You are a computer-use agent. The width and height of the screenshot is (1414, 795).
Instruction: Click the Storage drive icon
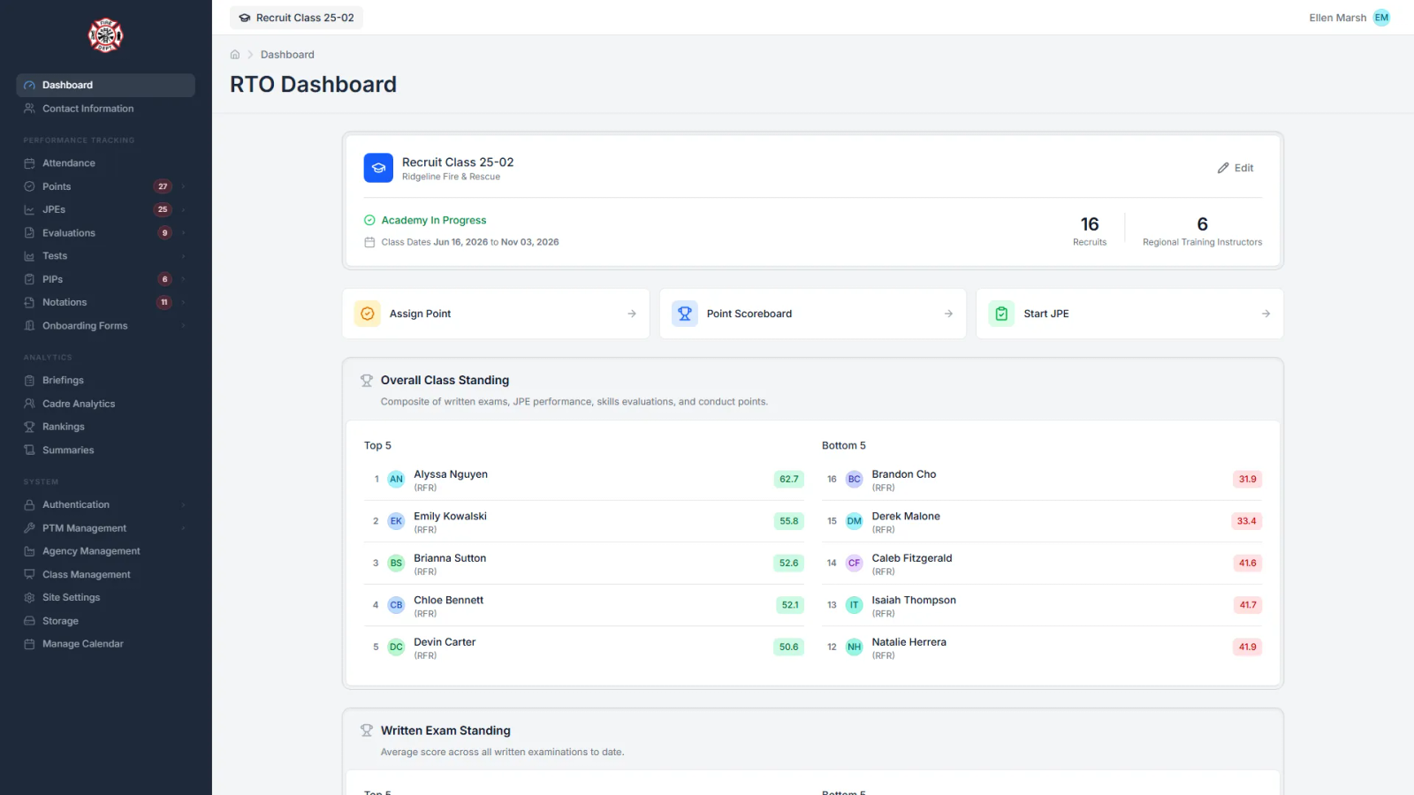click(x=29, y=621)
